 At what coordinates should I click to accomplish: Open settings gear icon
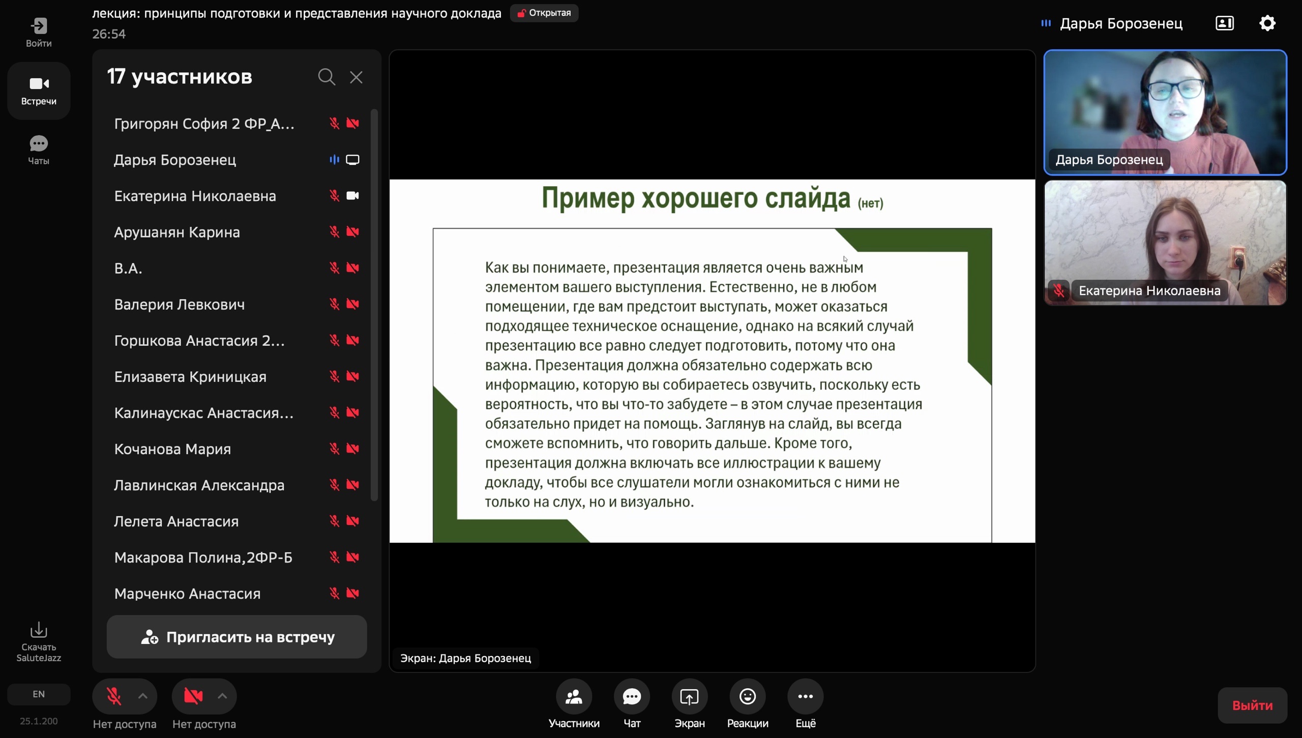pos(1267,23)
